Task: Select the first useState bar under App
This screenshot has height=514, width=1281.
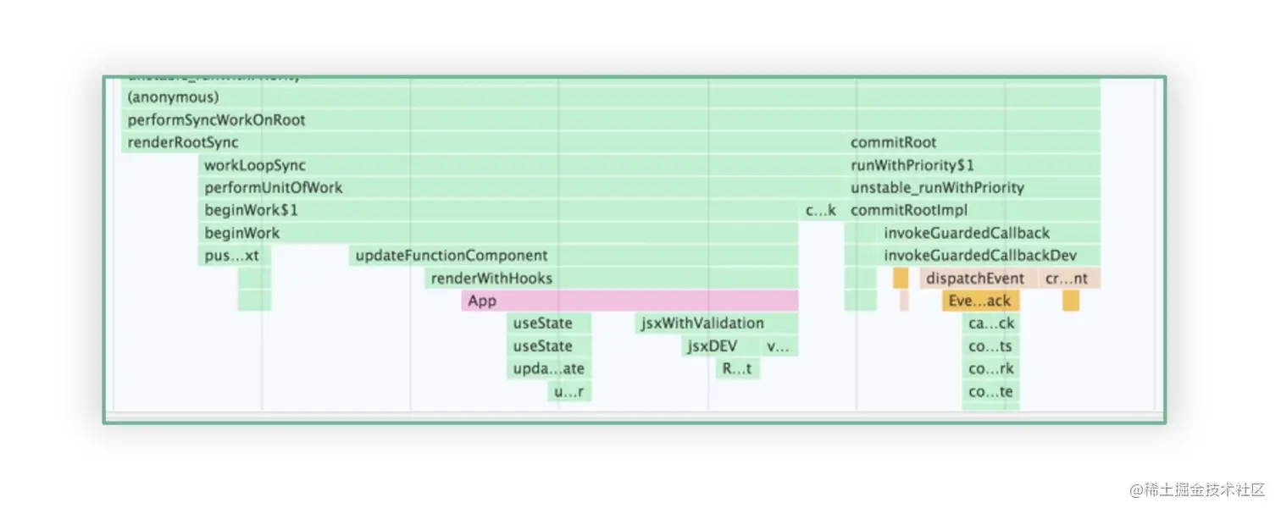Action: pos(549,323)
